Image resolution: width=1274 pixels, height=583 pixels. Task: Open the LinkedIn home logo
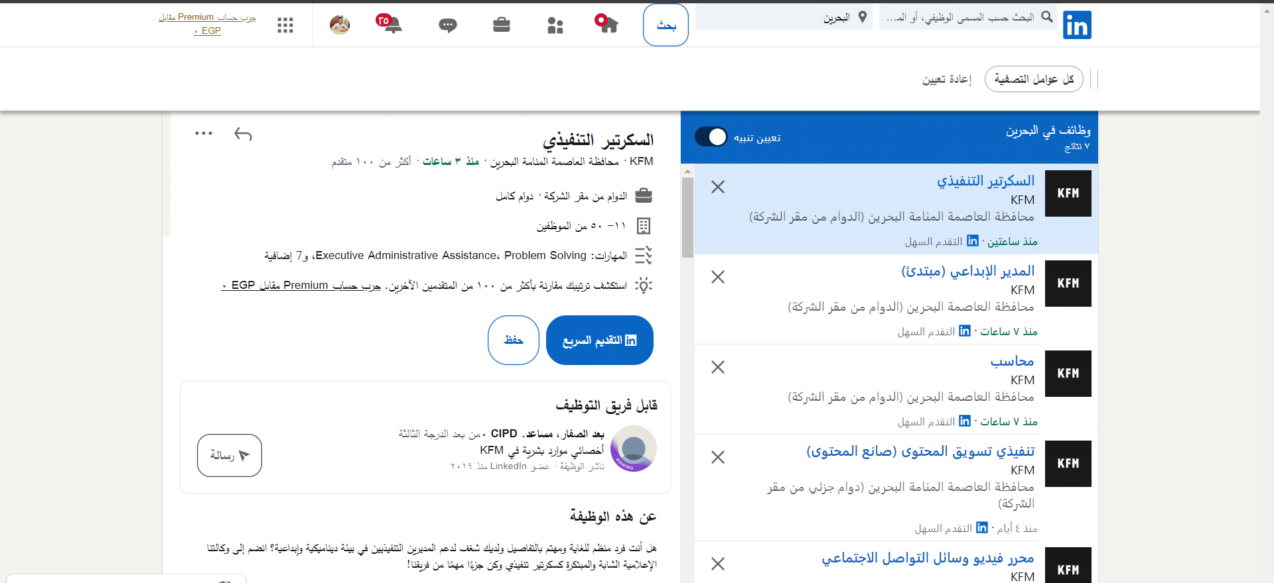[1077, 25]
